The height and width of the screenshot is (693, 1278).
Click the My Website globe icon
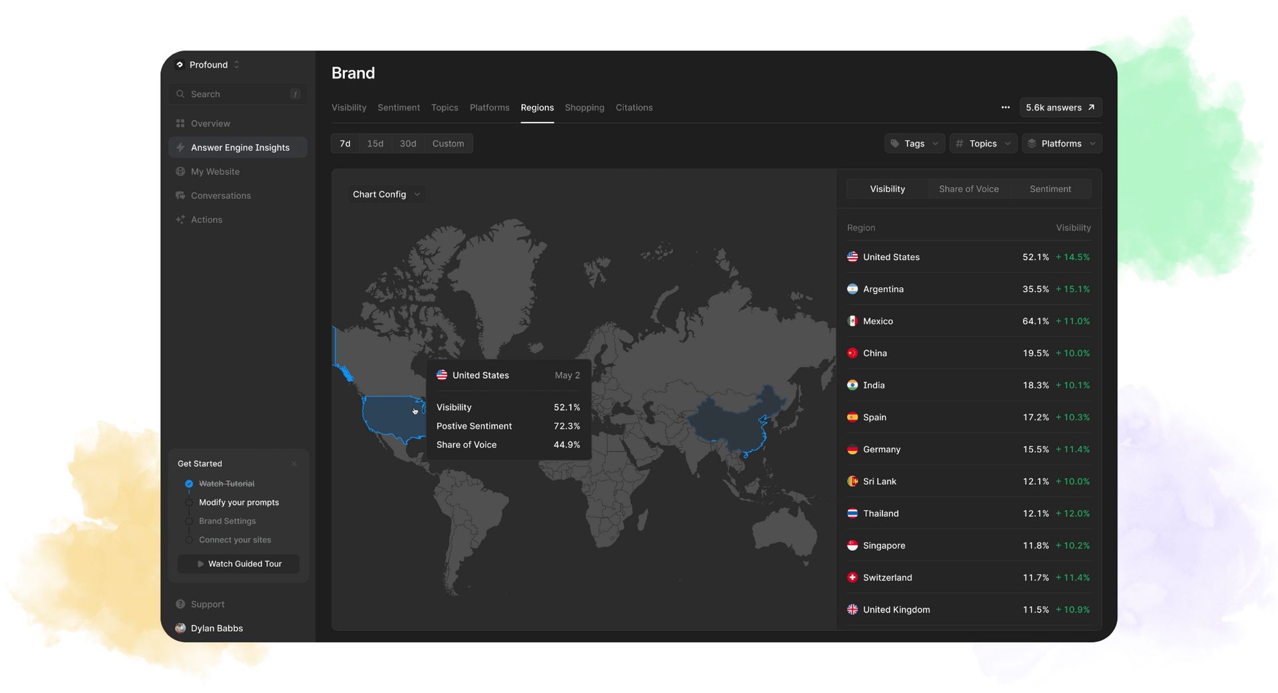180,172
